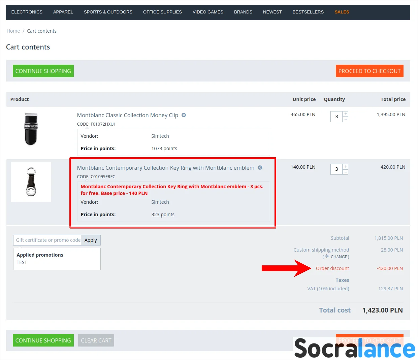This screenshot has height=360, width=418.
Task: Click the Taxes heading
Action: [342, 280]
